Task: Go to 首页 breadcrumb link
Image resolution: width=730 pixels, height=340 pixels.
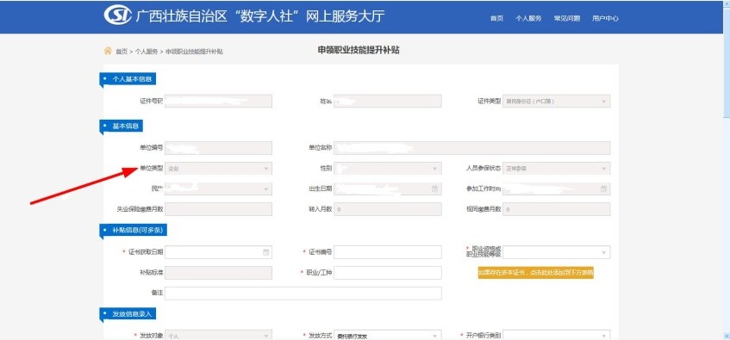Action: 122,52
